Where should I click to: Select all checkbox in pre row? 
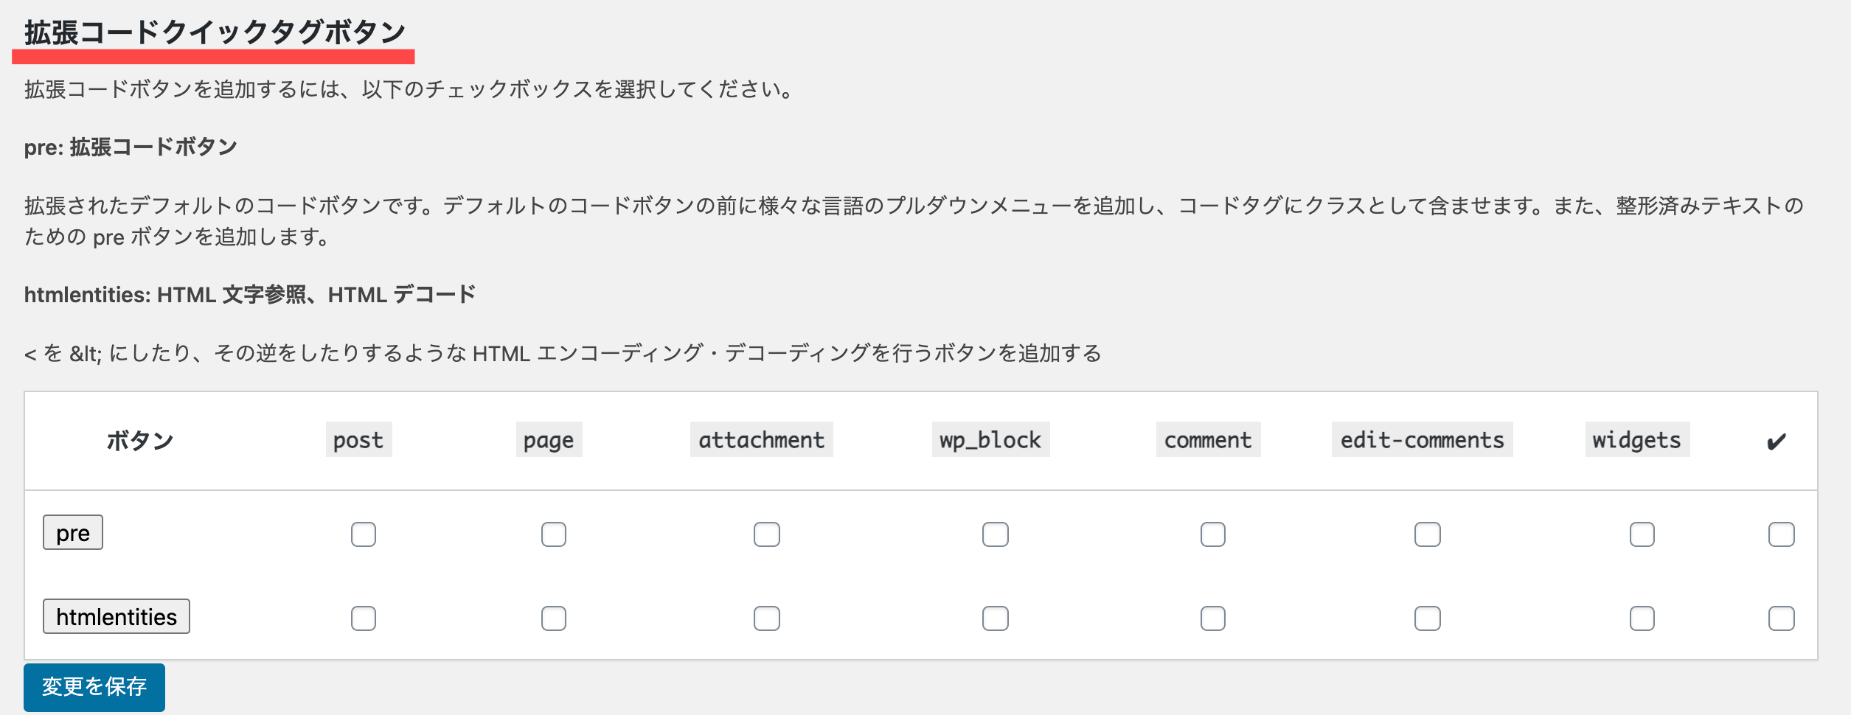1781,534
